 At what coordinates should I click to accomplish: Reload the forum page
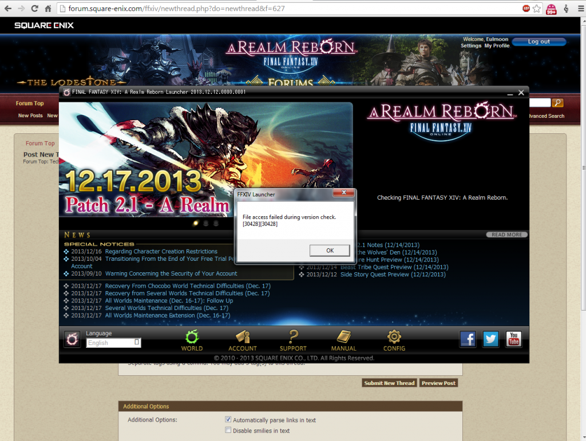35,8
